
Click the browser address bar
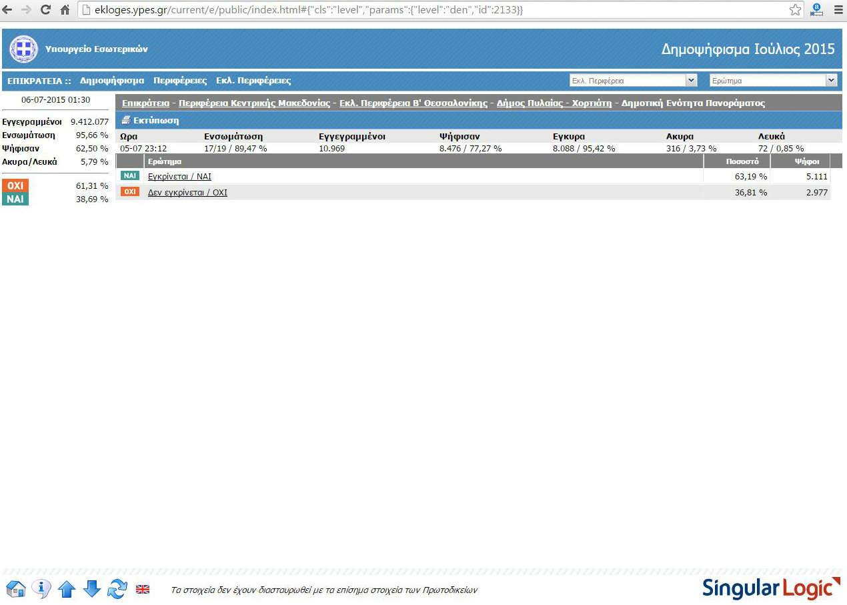(440, 10)
